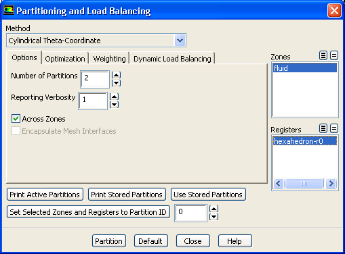Switch to the Options tab
This screenshot has width=345, height=254.
click(24, 57)
